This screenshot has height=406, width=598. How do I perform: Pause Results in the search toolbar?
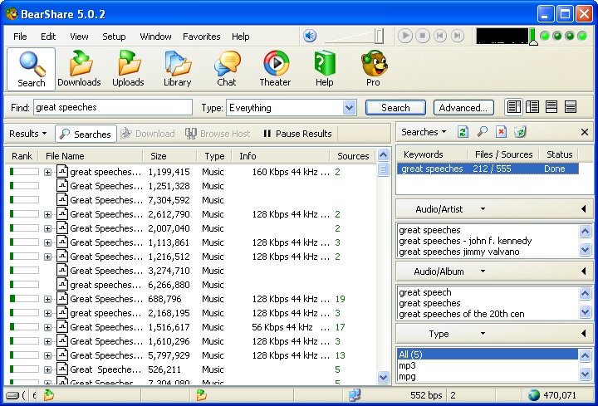click(297, 134)
